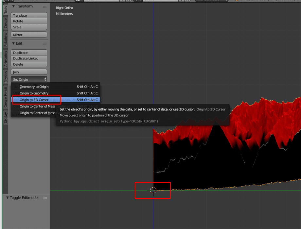Open the Physics tab
Viewport: 301px width, 229px height.
pyautogui.click(x=6, y=77)
